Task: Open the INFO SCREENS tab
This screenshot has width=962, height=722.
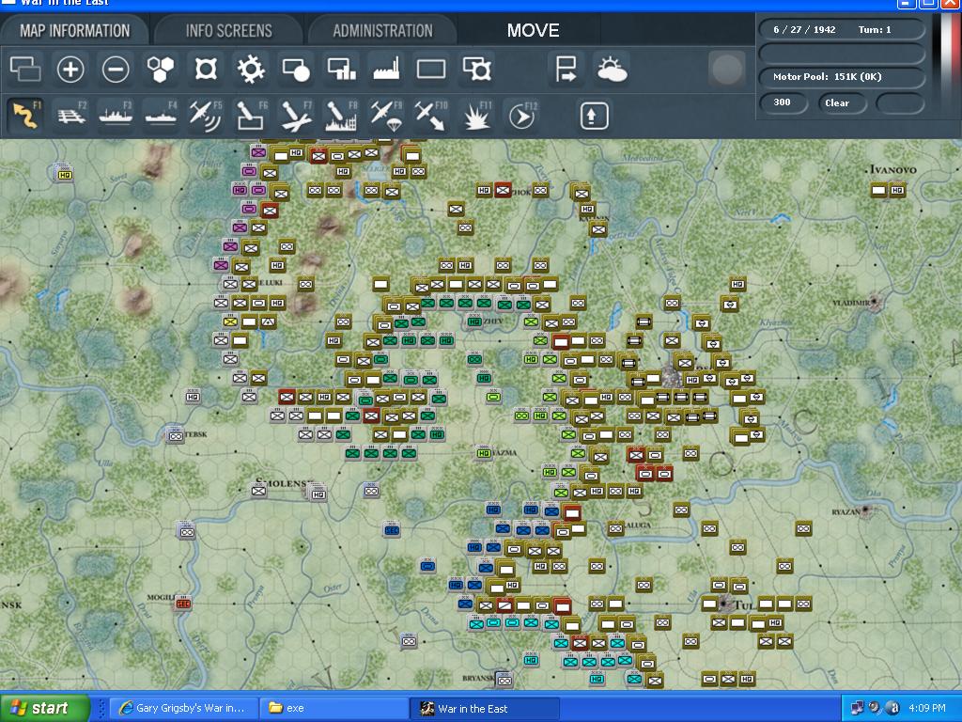Action: 229,30
